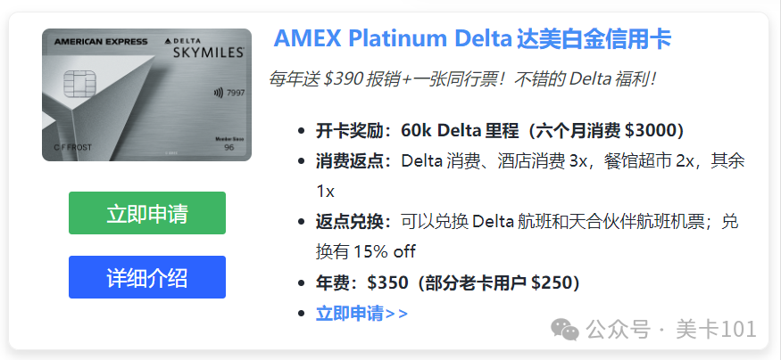Click the Delta triangle logo on card
781x360 pixels.
coord(168,40)
